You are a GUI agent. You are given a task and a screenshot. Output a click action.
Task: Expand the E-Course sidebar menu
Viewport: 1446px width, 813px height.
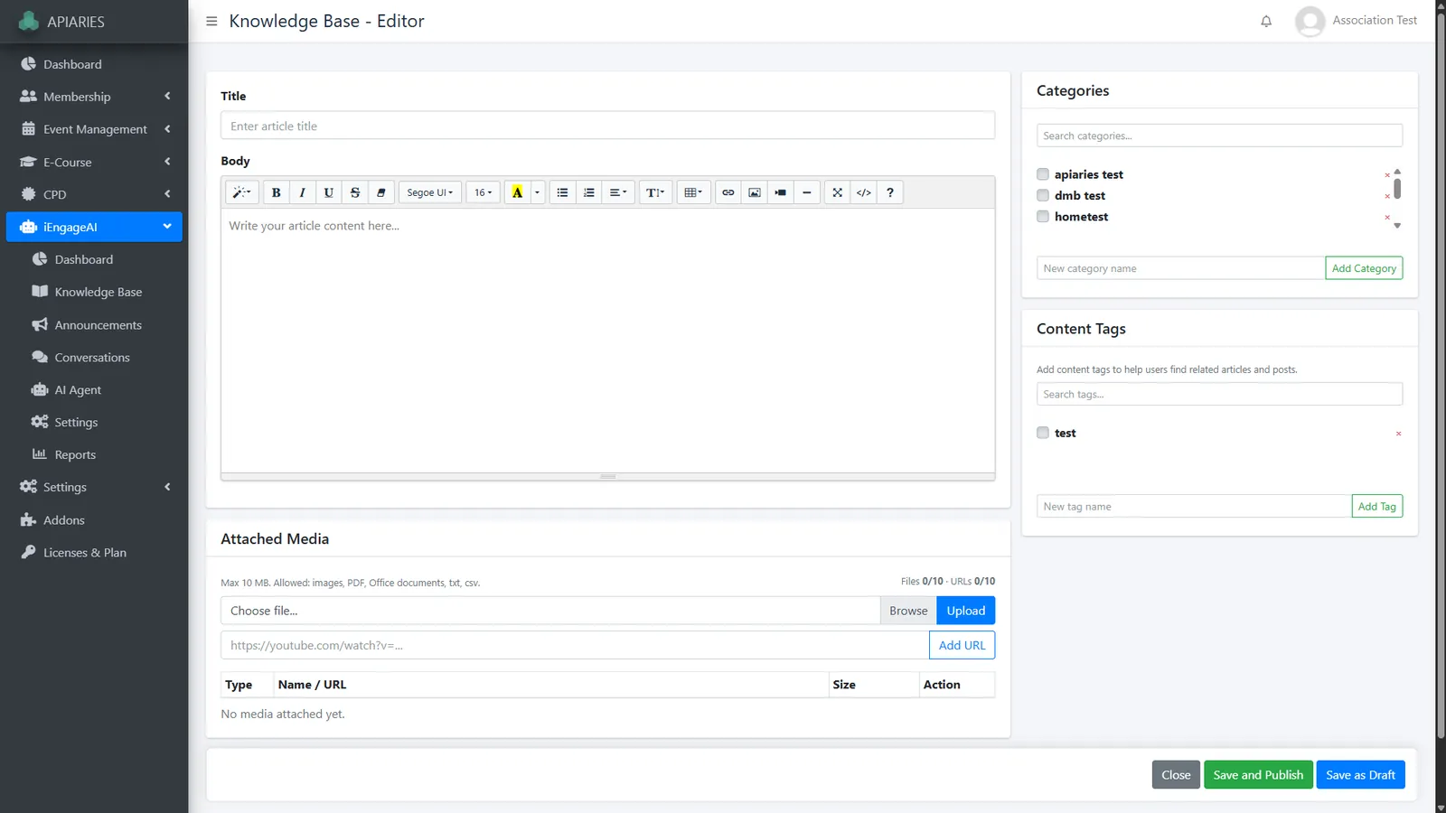[x=94, y=163]
